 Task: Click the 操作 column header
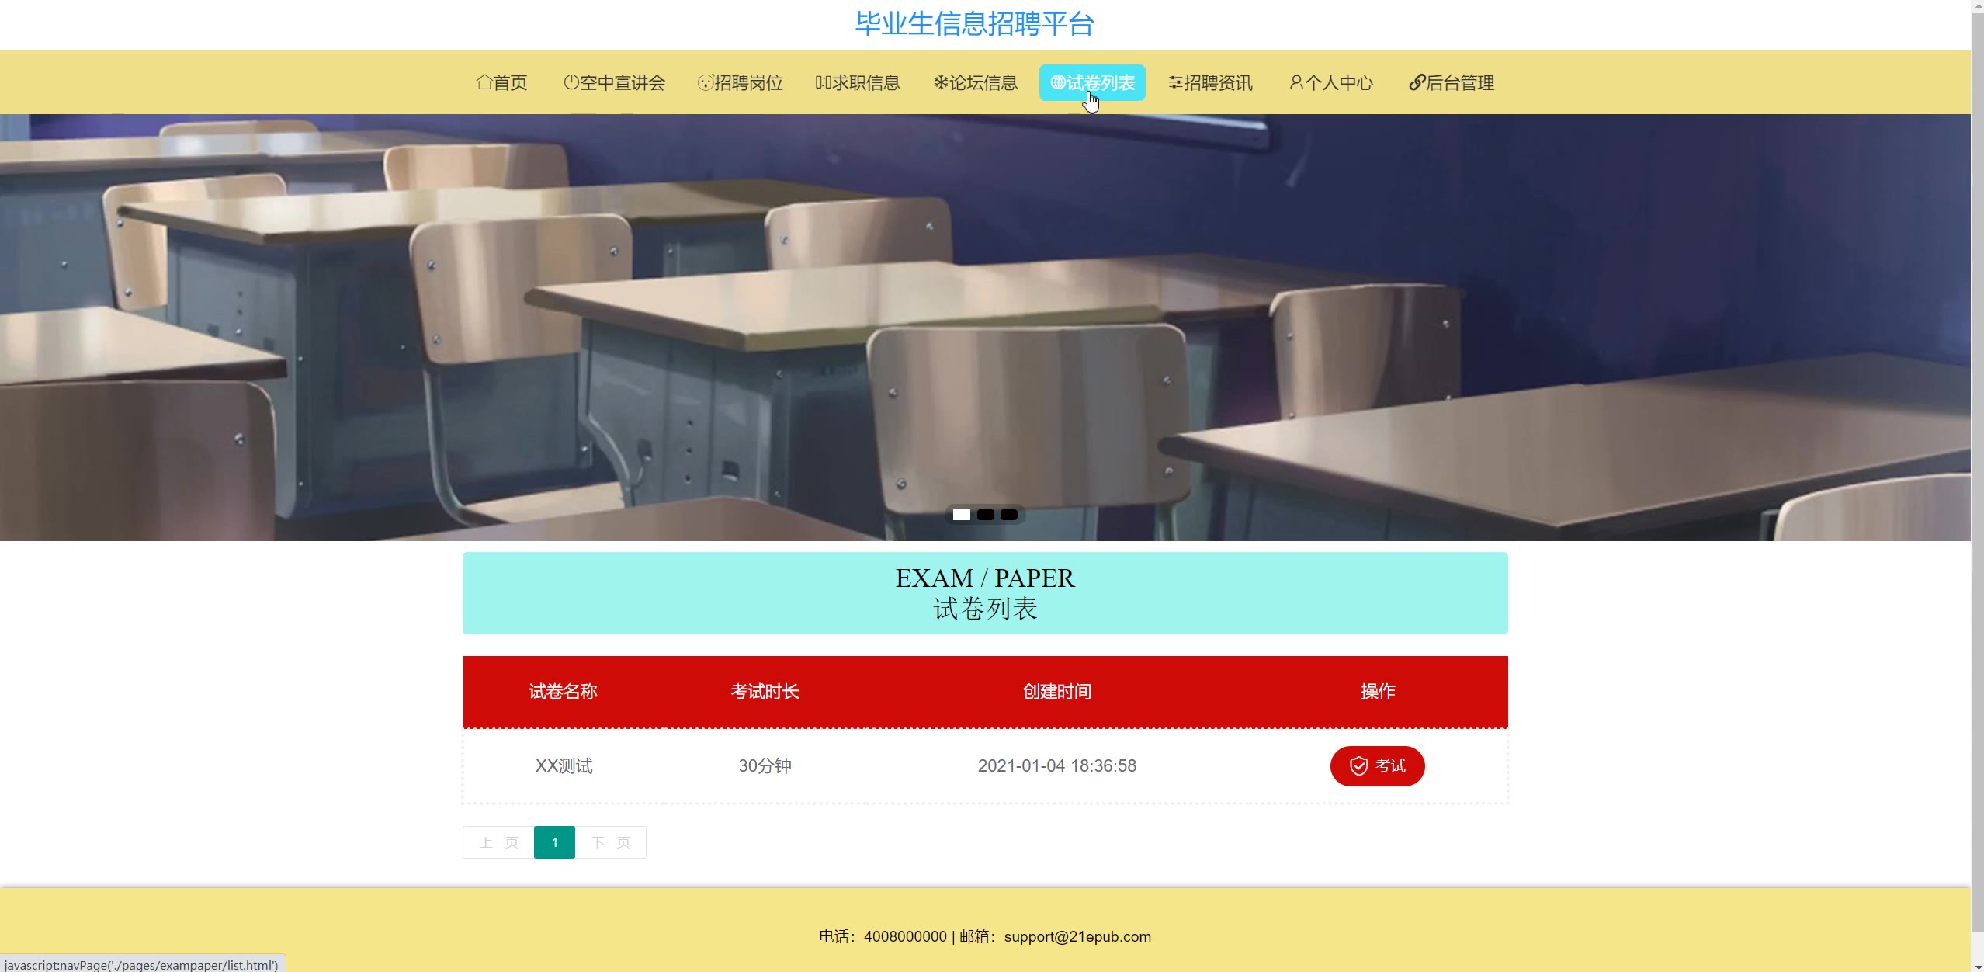pyautogui.click(x=1378, y=692)
